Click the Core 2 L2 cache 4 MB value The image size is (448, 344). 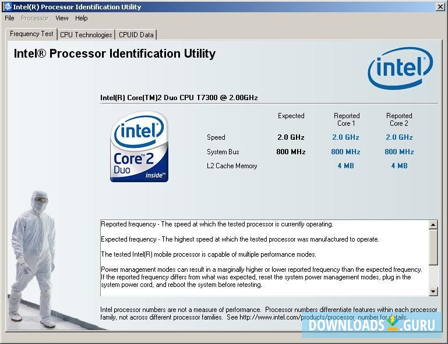click(x=399, y=166)
